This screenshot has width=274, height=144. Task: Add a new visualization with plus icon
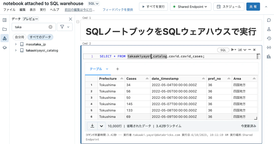[x=118, y=69]
